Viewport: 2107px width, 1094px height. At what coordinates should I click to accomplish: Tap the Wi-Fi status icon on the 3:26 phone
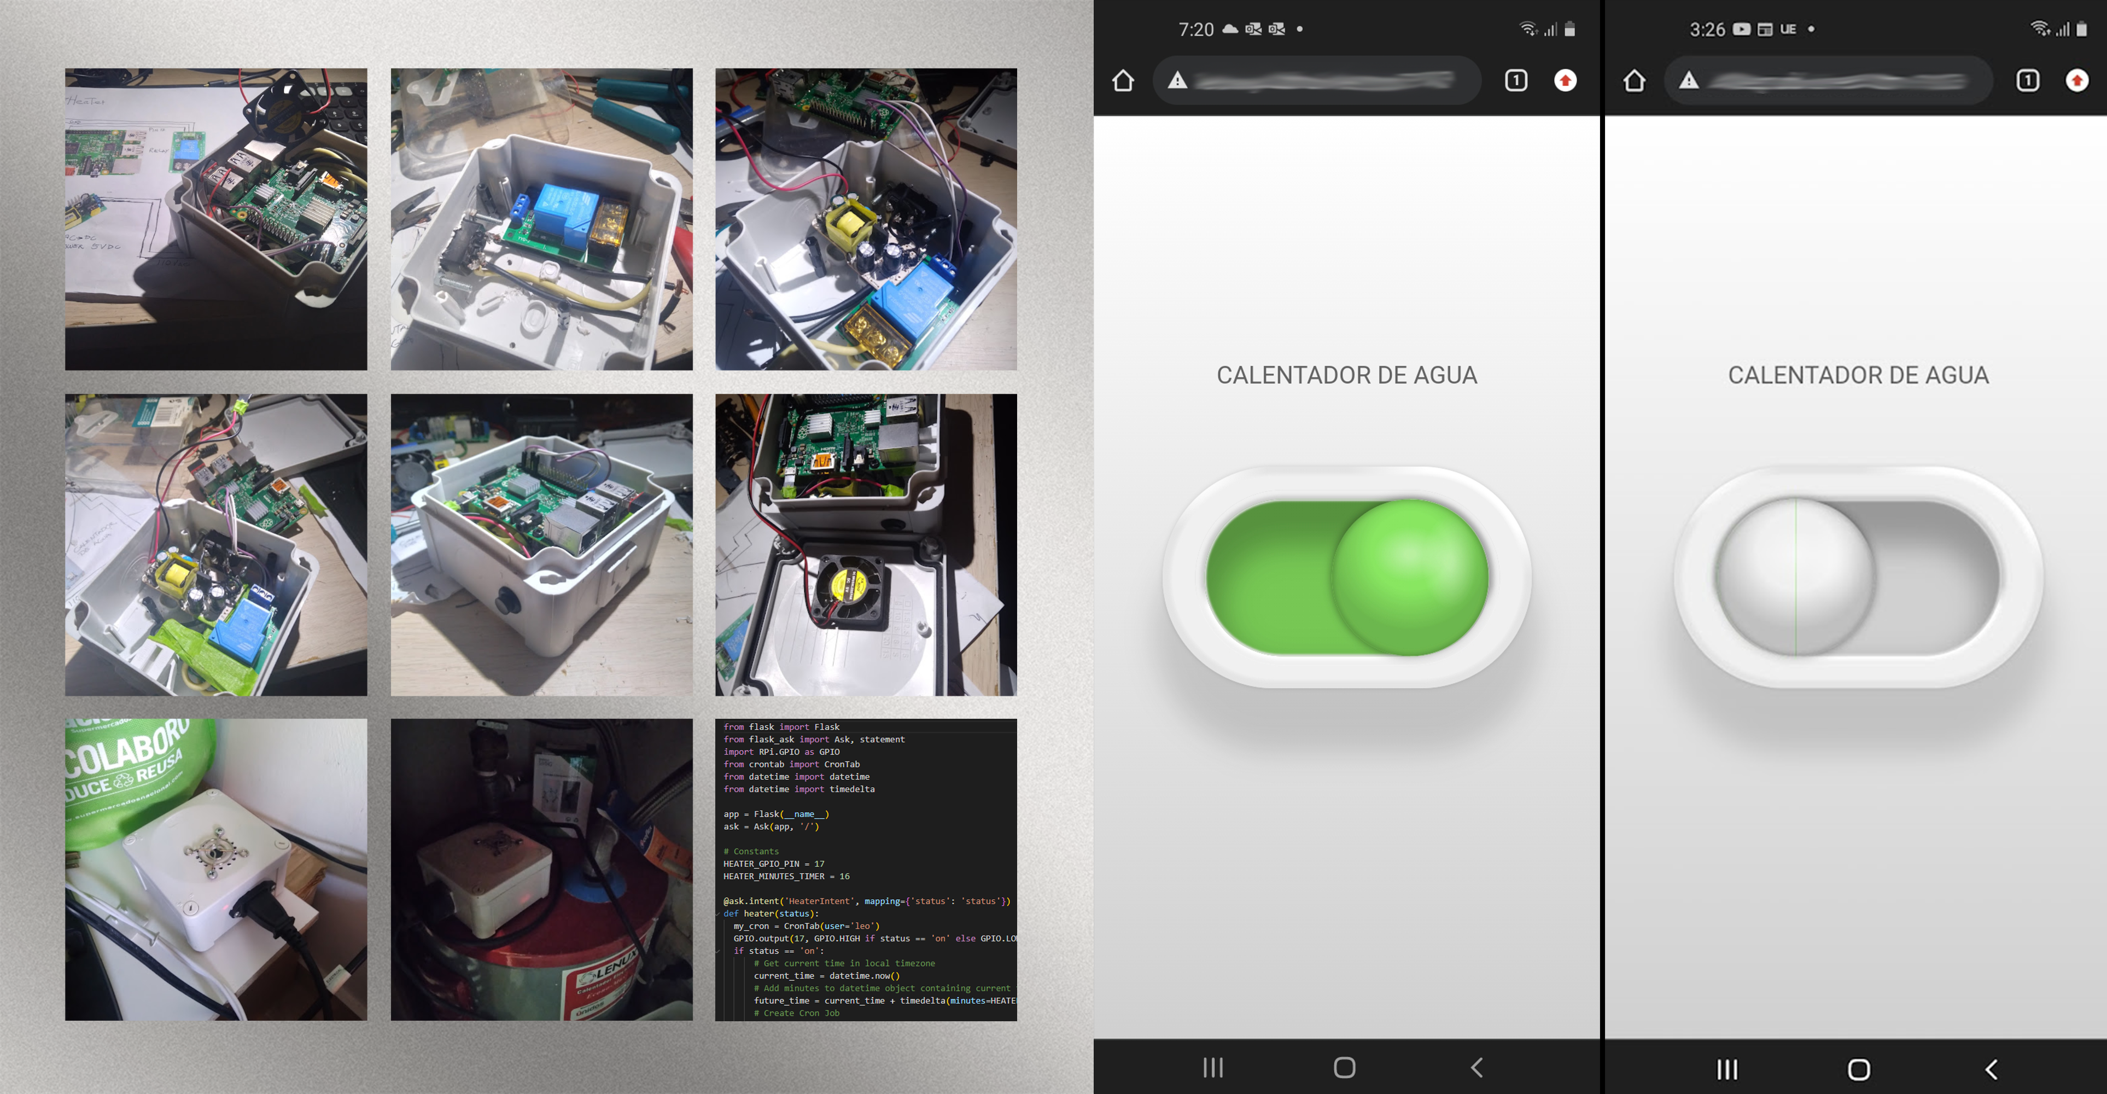point(2040,28)
